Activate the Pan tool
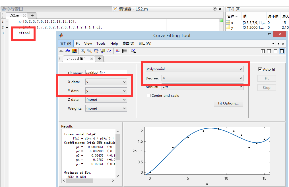This screenshot has height=187, width=289. click(x=96, y=51)
